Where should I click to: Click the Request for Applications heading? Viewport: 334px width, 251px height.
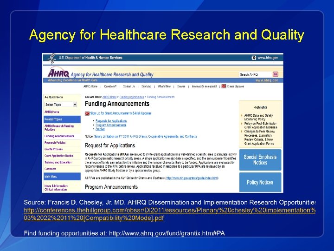click(110, 145)
